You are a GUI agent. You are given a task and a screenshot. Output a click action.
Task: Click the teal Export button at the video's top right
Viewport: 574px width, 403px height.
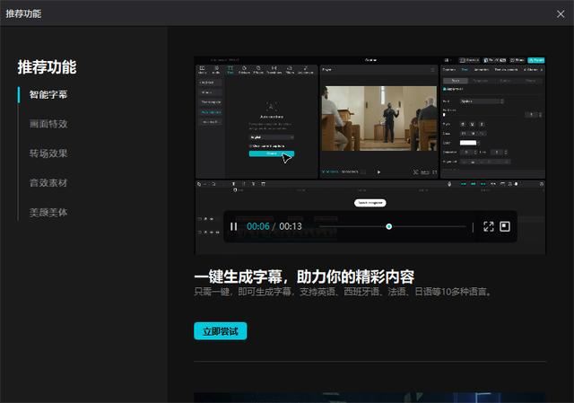536,60
